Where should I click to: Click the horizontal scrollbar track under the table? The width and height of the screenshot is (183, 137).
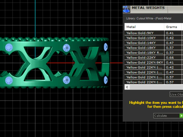tap(156, 87)
